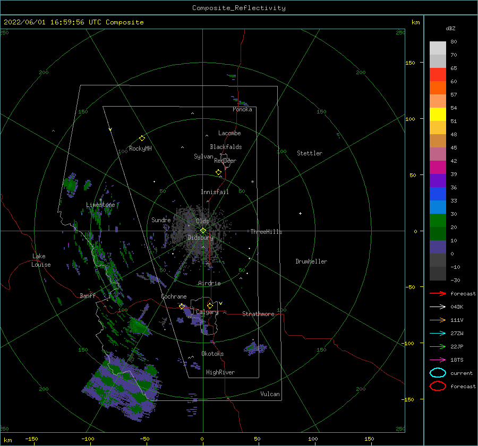The height and width of the screenshot is (446, 478).
Task: Click the Blackfalds label on map
Action: tap(226, 147)
